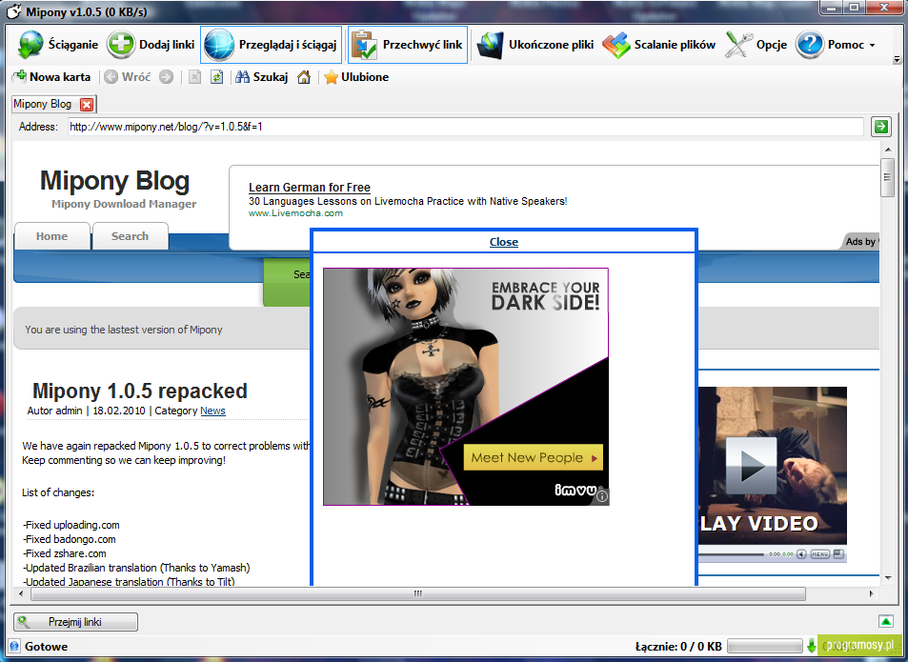
Task: Click the Mipony 1.0.5 repacked heading
Action: [x=139, y=391]
